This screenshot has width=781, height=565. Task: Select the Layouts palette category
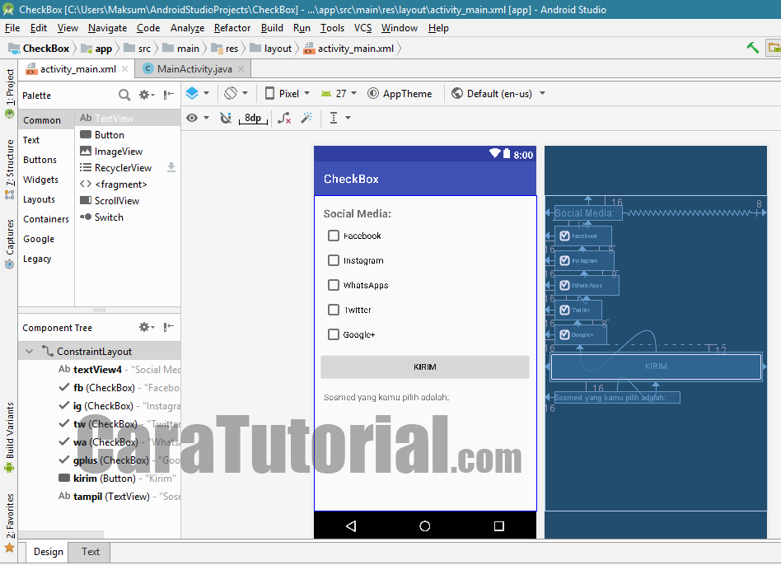(x=39, y=199)
